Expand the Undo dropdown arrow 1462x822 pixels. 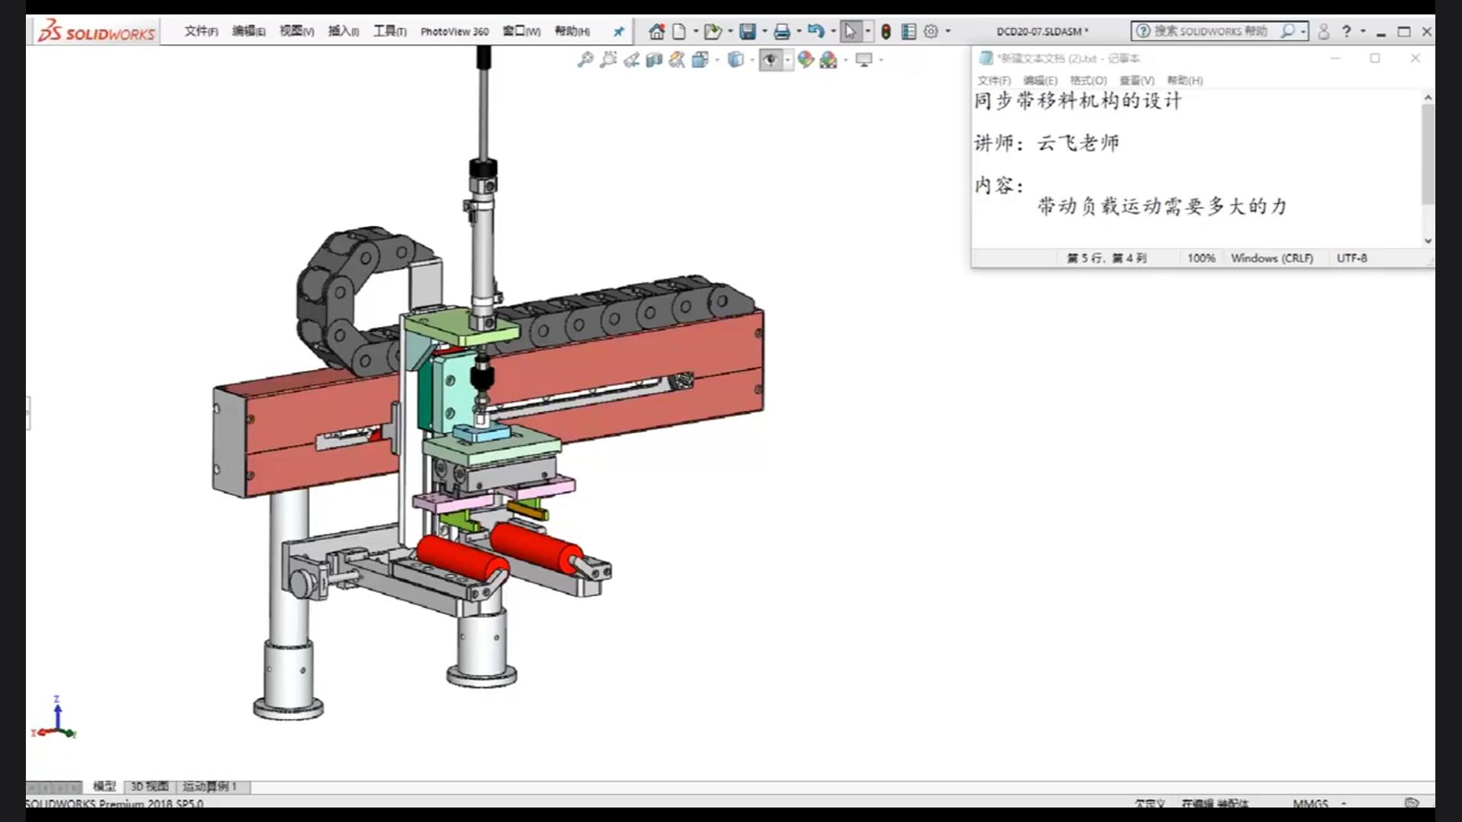833,32
